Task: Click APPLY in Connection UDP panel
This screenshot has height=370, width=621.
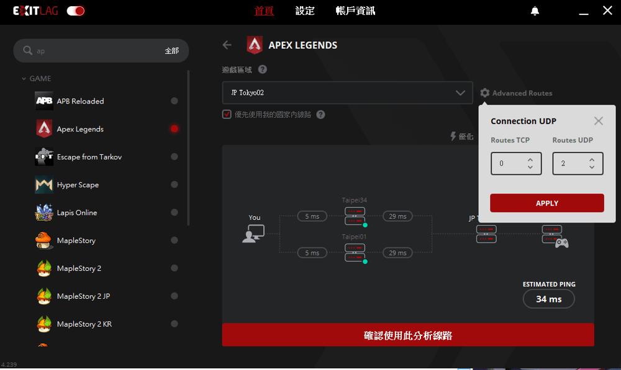Action: point(546,203)
